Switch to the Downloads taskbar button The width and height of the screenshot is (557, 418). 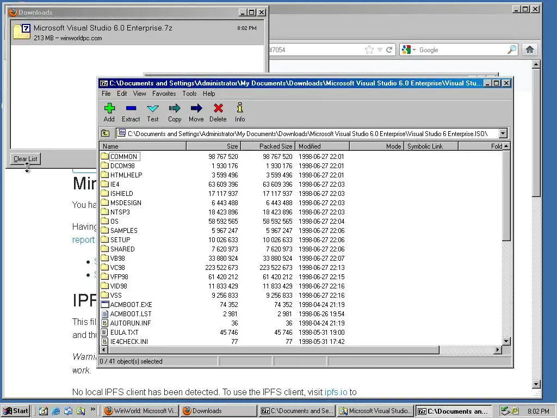click(219, 411)
